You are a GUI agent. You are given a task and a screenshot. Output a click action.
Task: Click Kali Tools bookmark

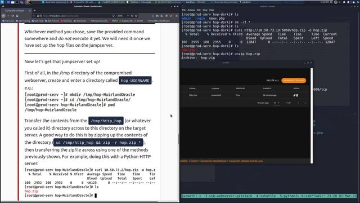point(38,21)
